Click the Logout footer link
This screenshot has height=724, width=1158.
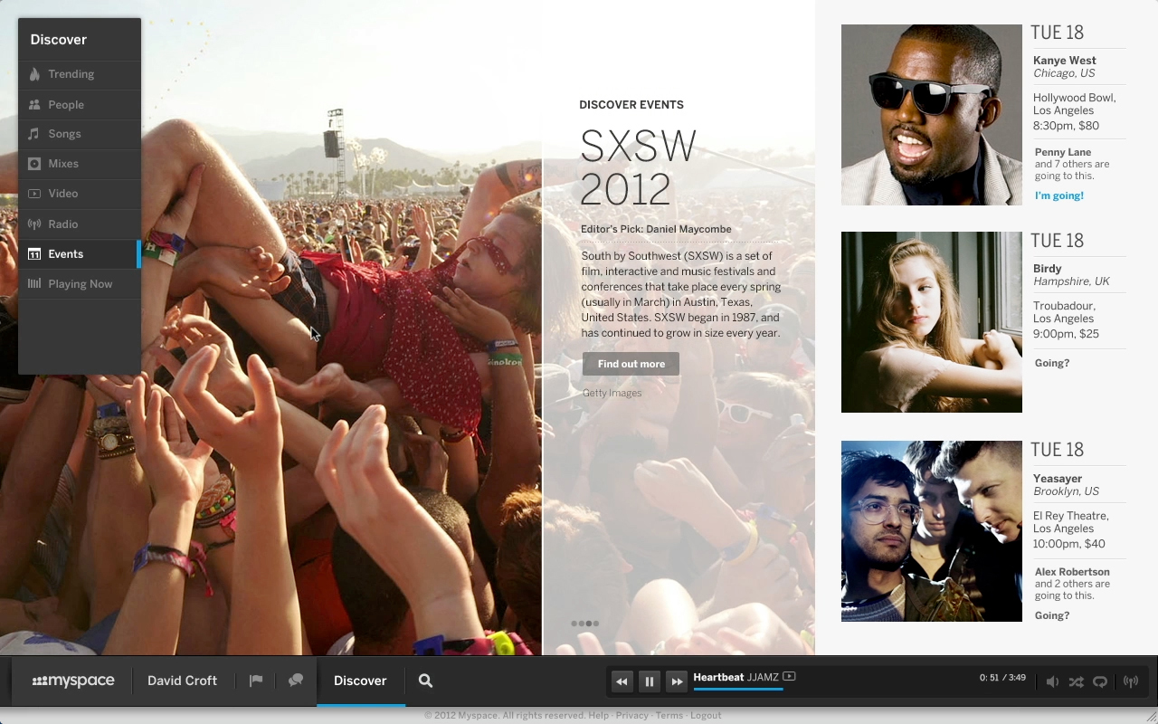(706, 715)
